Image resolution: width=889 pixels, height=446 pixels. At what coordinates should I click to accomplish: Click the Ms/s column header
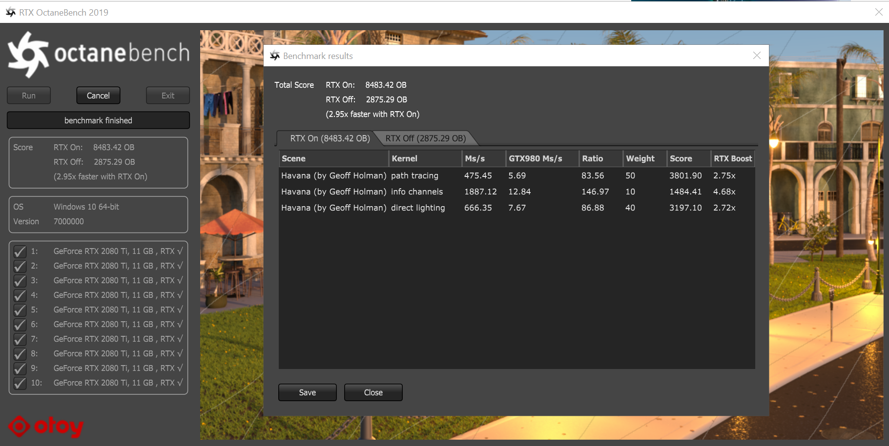pos(484,158)
